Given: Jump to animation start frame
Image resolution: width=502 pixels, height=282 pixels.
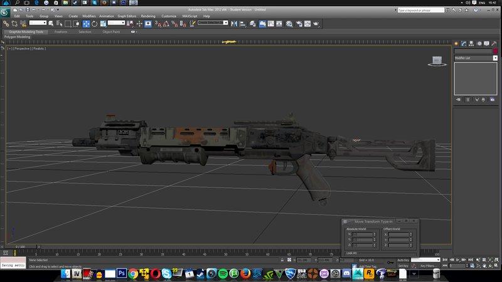Looking at the screenshot, I should 445,260.
